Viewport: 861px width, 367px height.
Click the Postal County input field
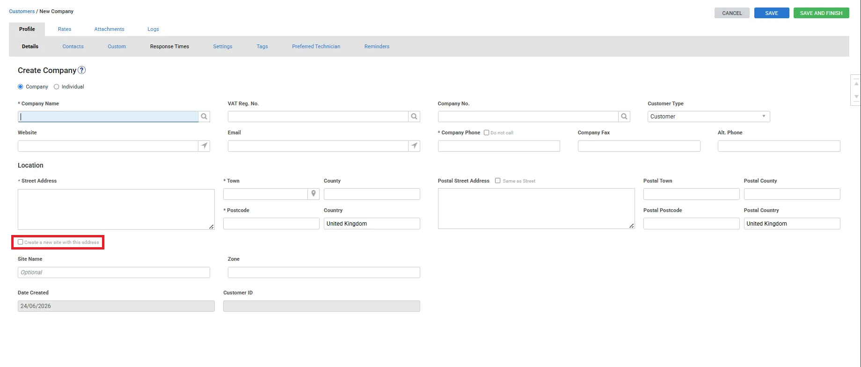[792, 194]
